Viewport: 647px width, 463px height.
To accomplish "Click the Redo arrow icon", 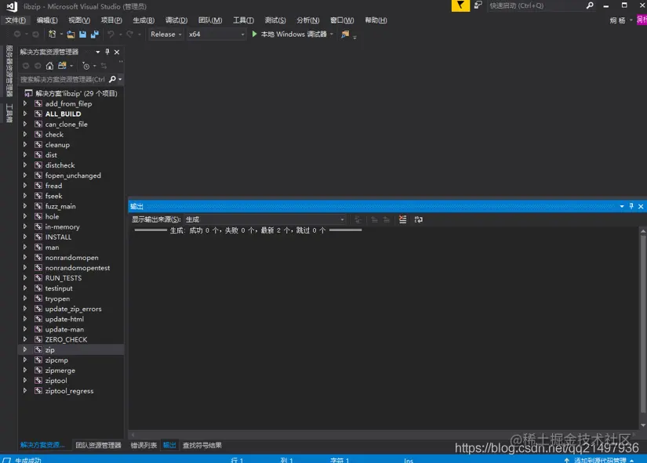I will 129,34.
